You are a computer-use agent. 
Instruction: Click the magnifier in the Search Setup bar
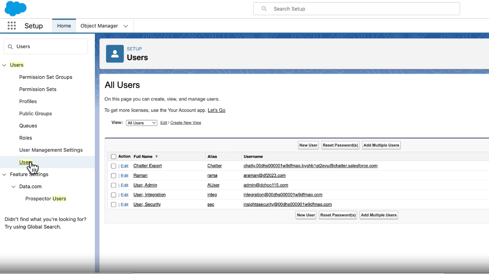point(264,9)
